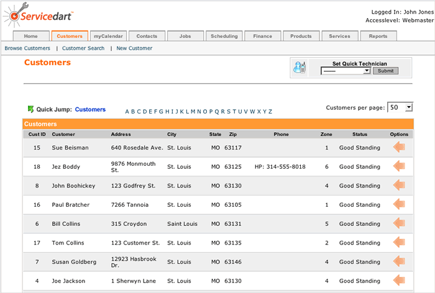Go to the myCalendar tab
435x293 pixels.
click(x=108, y=36)
